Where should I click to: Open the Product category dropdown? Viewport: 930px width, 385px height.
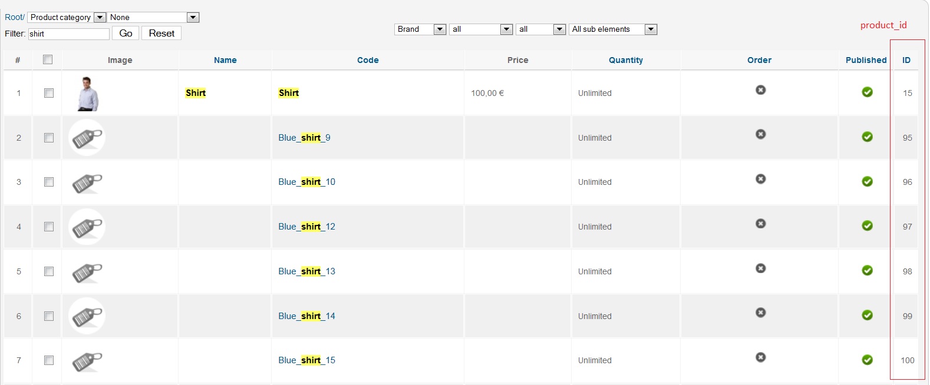(x=67, y=17)
